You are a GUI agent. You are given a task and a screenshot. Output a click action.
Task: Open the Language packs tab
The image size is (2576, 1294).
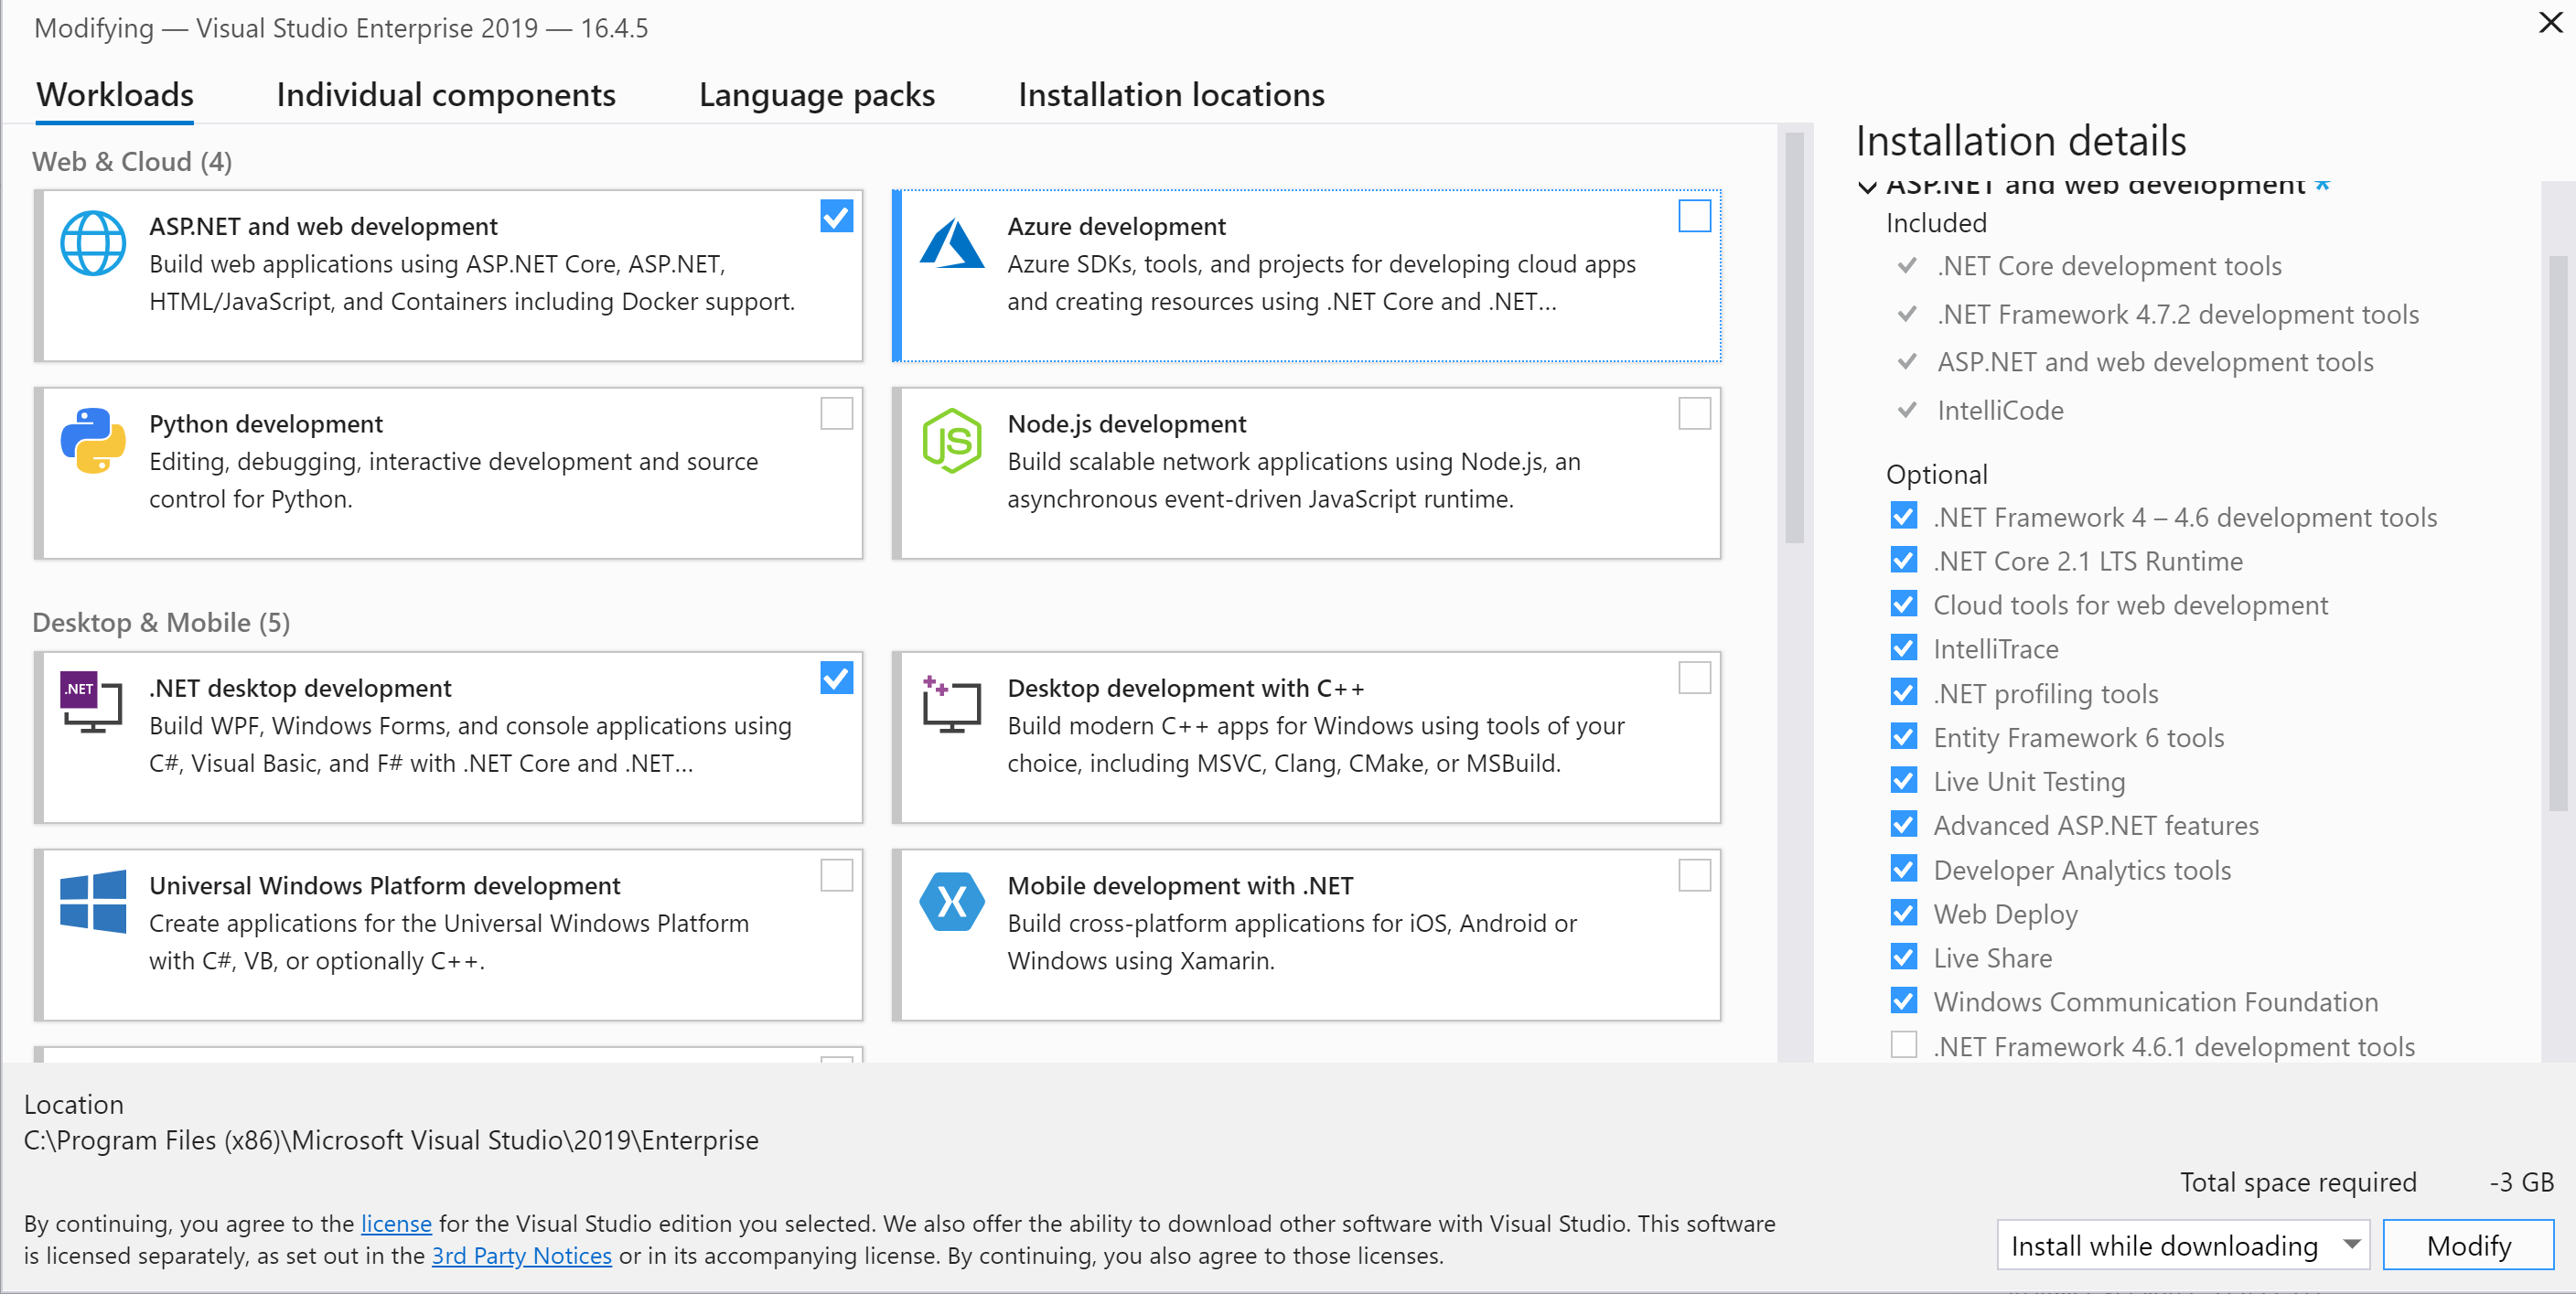[816, 95]
